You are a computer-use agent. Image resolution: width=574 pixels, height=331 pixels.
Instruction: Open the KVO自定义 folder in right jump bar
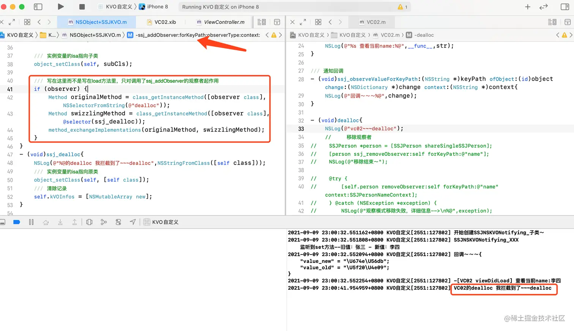click(x=348, y=35)
